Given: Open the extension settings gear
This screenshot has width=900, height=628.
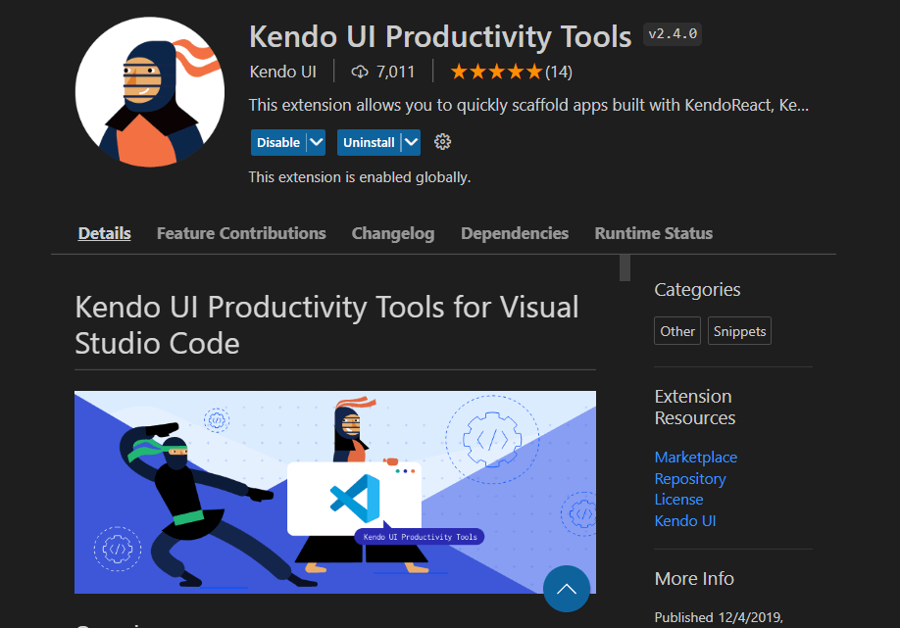Looking at the screenshot, I should [x=442, y=142].
